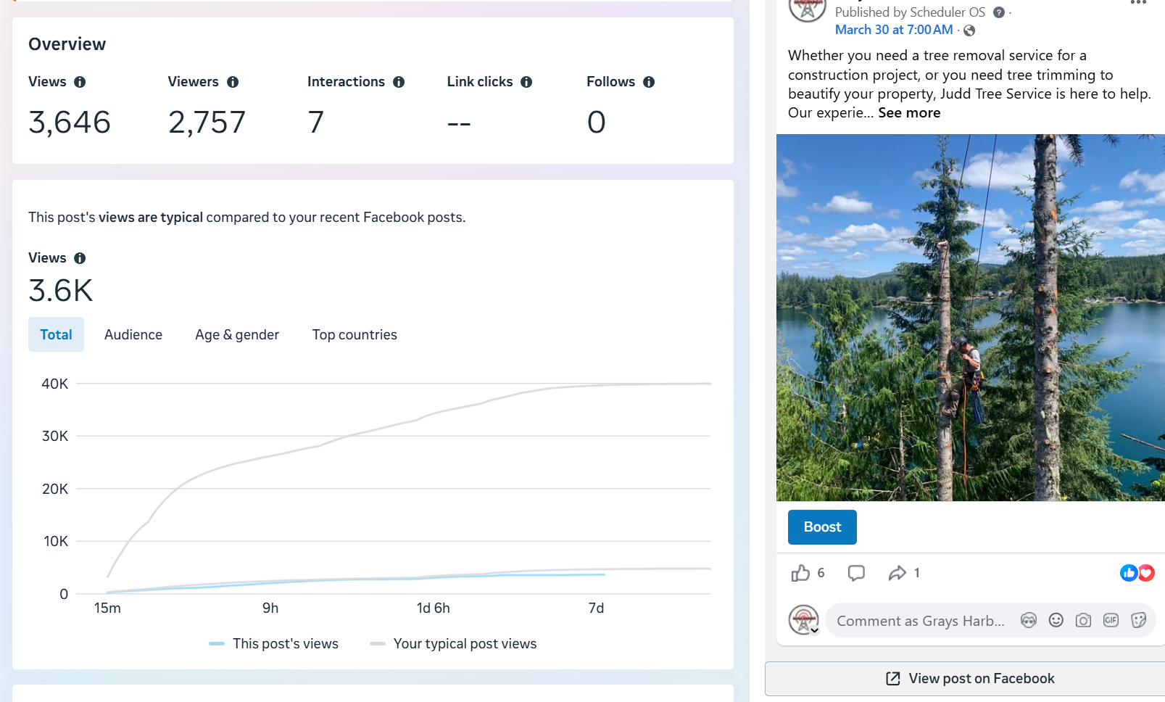Viewport: 1165px width, 702px height.
Task: Click the GIF icon in comment box
Action: click(x=1111, y=620)
